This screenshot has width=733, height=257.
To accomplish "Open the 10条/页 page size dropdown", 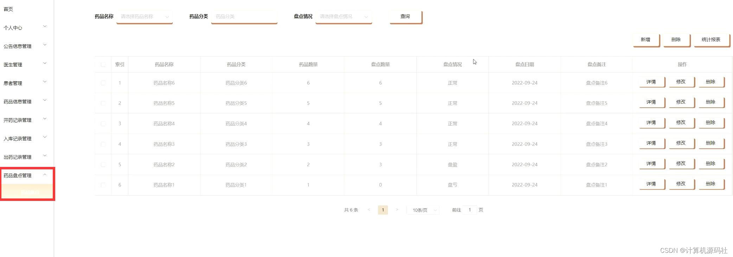I will pyautogui.click(x=423, y=210).
